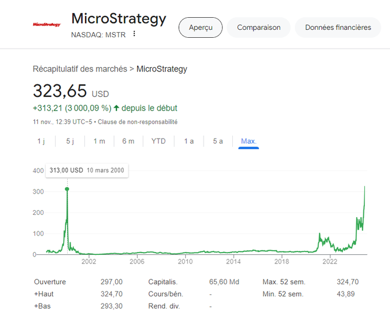390x315 pixels.
Task: Click the Min. 52 sem. value 43,89
Action: [346, 294]
